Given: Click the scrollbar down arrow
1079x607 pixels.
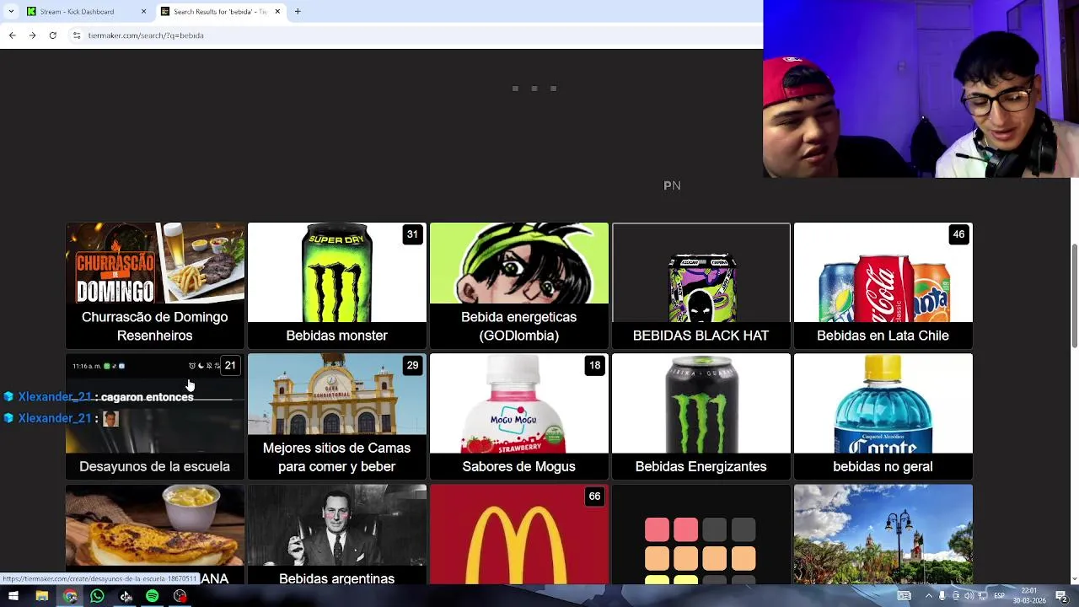Looking at the screenshot, I should click(1074, 579).
